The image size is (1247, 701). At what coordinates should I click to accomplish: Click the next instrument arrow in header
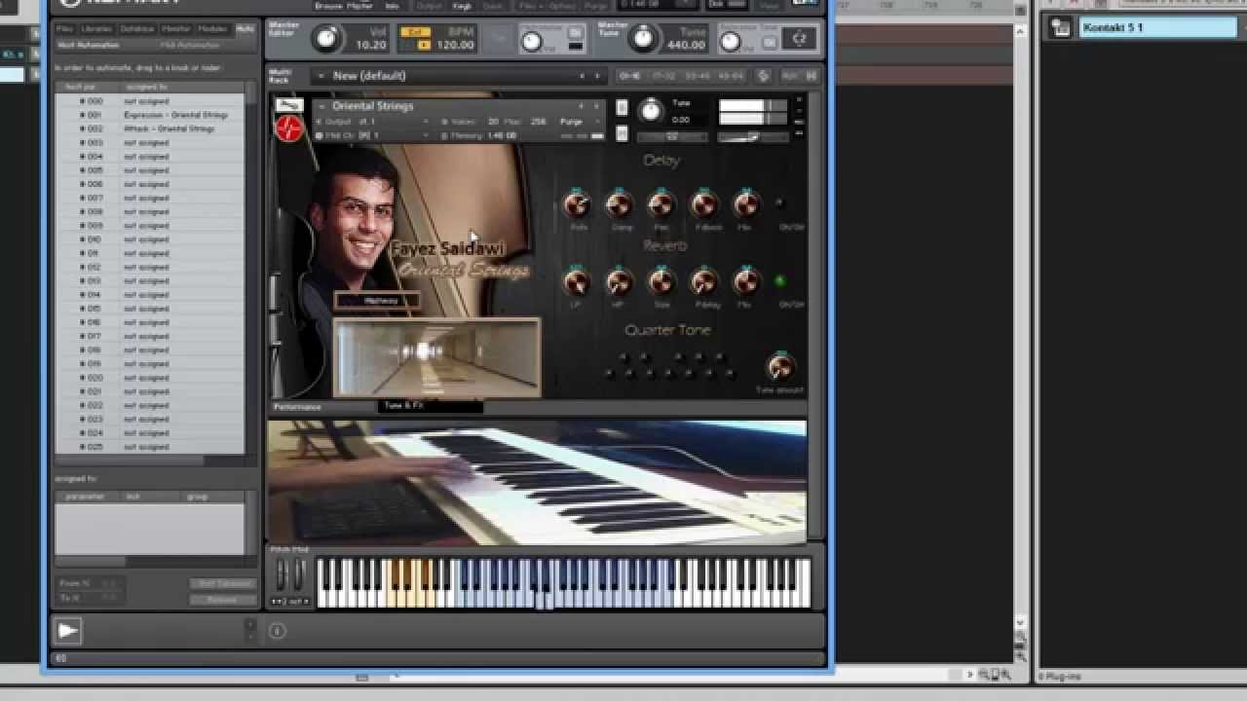[x=596, y=106]
